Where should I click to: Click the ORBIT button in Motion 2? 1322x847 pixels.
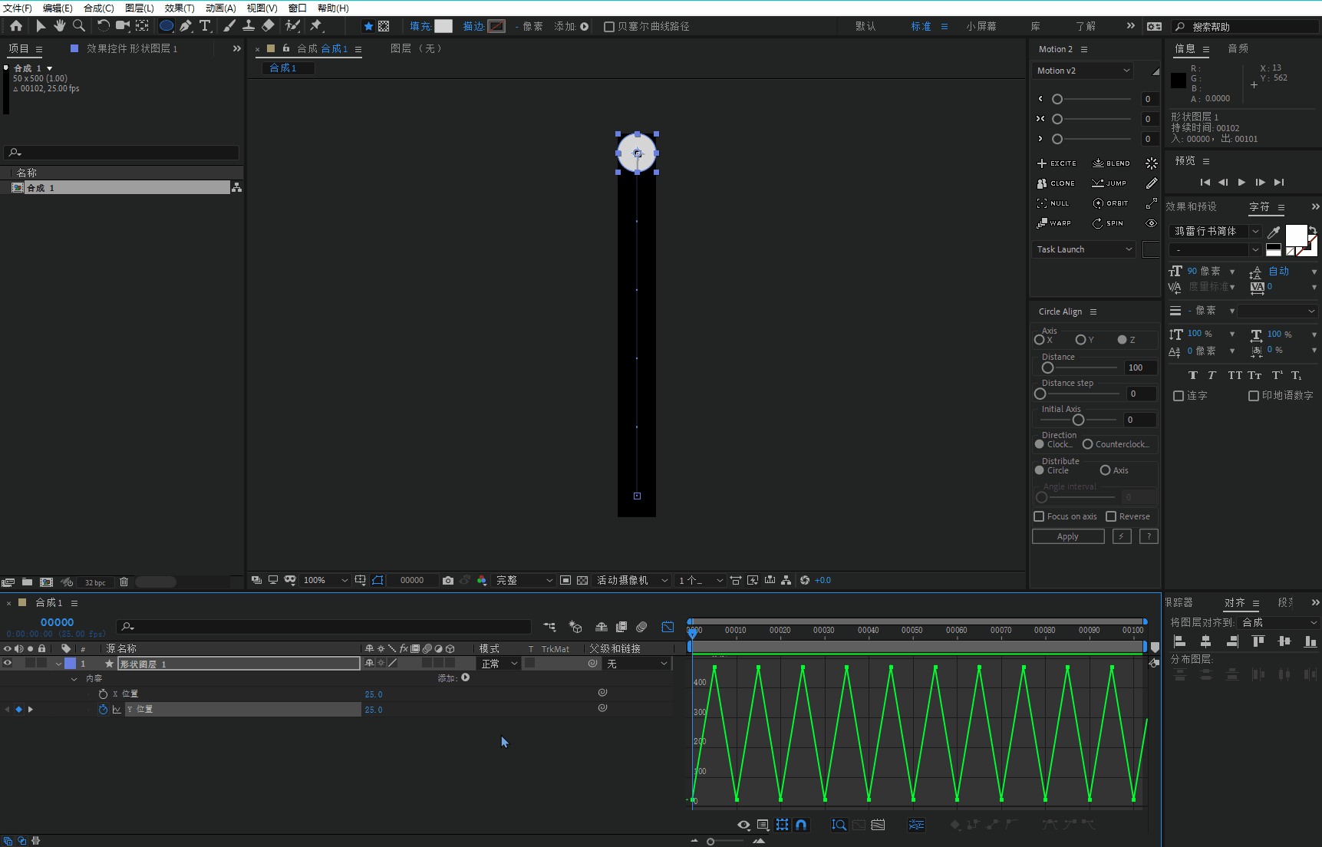[1110, 203]
